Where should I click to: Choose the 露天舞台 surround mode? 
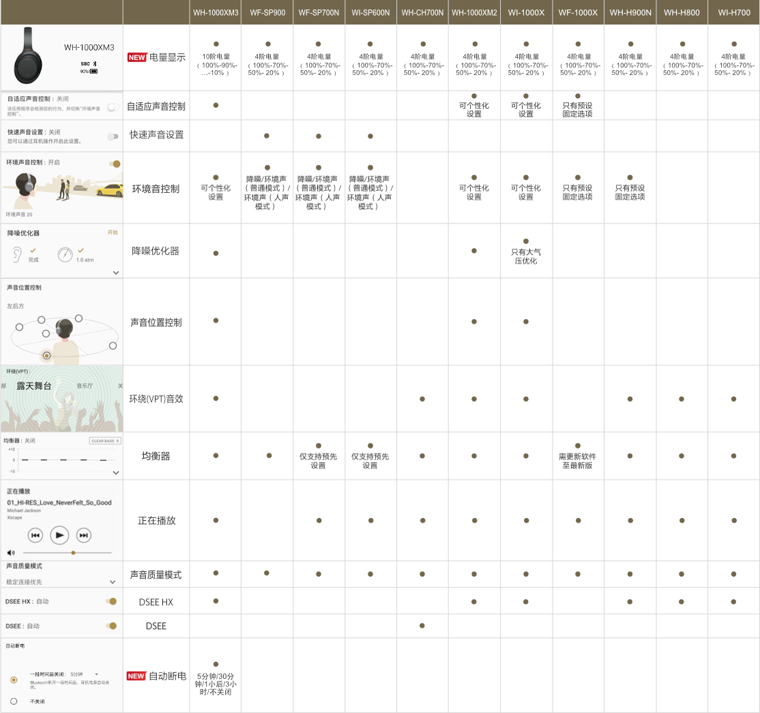pyautogui.click(x=34, y=386)
